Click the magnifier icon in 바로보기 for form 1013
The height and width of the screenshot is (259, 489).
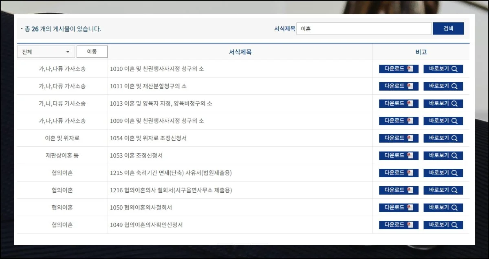coord(455,103)
